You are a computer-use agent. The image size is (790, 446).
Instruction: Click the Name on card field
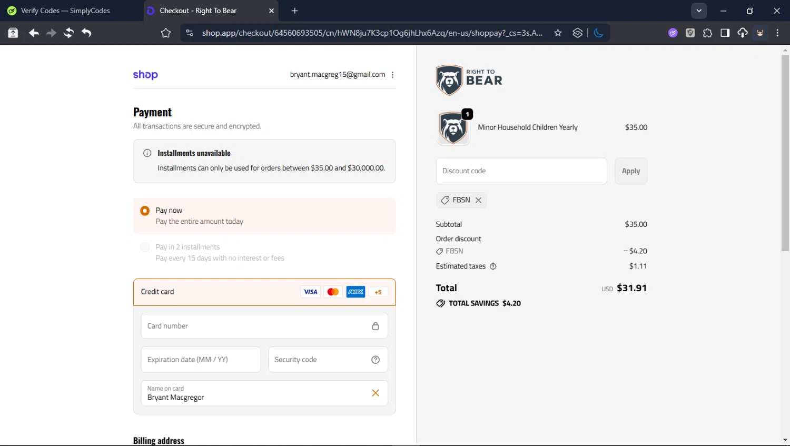[x=264, y=393]
